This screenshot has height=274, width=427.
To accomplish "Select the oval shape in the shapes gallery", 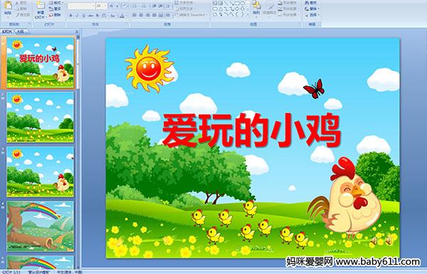I will coord(243,4).
